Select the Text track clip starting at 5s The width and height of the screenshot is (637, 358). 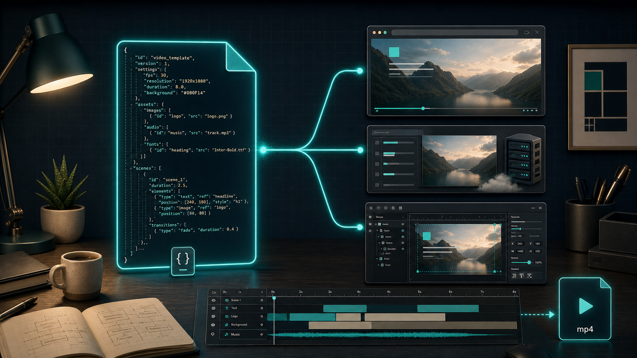448,308
